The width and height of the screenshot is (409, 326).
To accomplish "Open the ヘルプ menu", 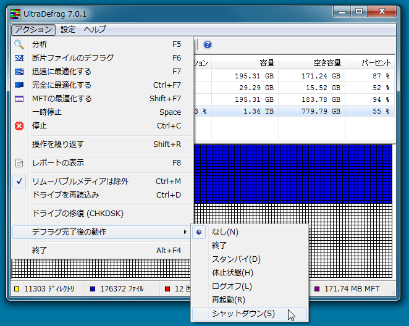I will (95, 30).
